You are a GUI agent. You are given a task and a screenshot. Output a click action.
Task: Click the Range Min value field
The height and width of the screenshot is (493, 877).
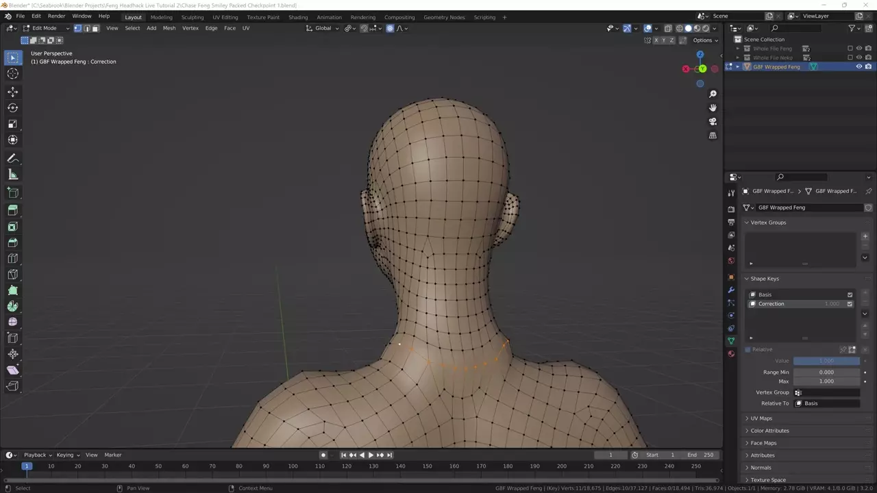[826, 372]
